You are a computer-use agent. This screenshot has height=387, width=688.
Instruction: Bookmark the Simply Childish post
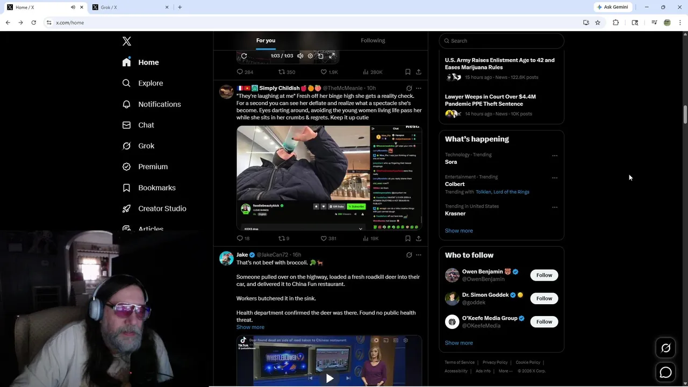[408, 239]
